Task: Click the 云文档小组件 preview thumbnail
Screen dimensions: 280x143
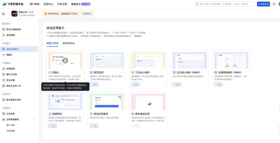Action: click(x=190, y=61)
